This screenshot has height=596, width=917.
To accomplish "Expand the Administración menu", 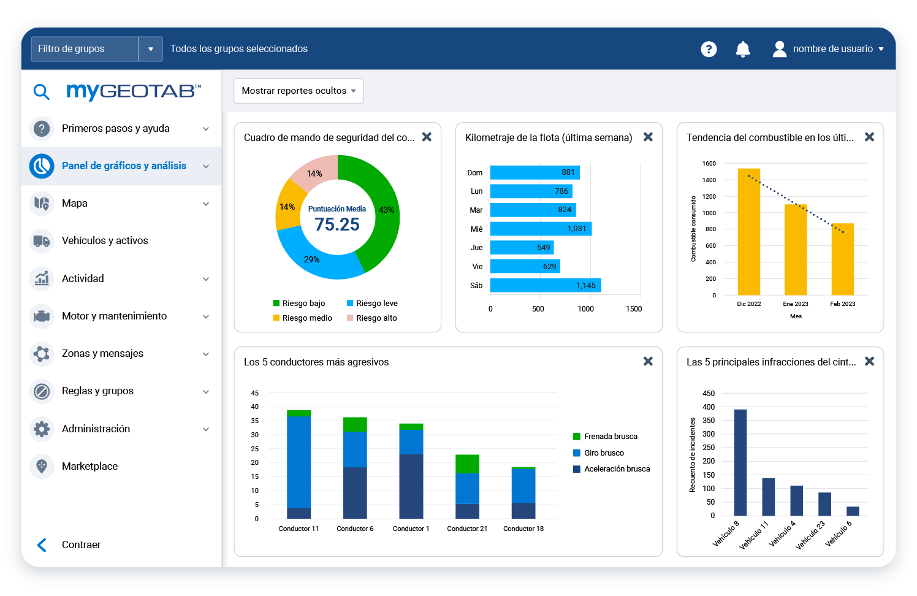I will [206, 429].
